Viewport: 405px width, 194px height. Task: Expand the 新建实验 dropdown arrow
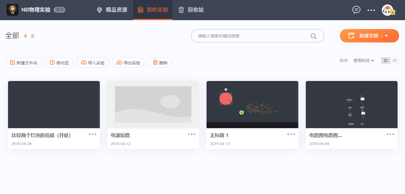[x=386, y=36]
